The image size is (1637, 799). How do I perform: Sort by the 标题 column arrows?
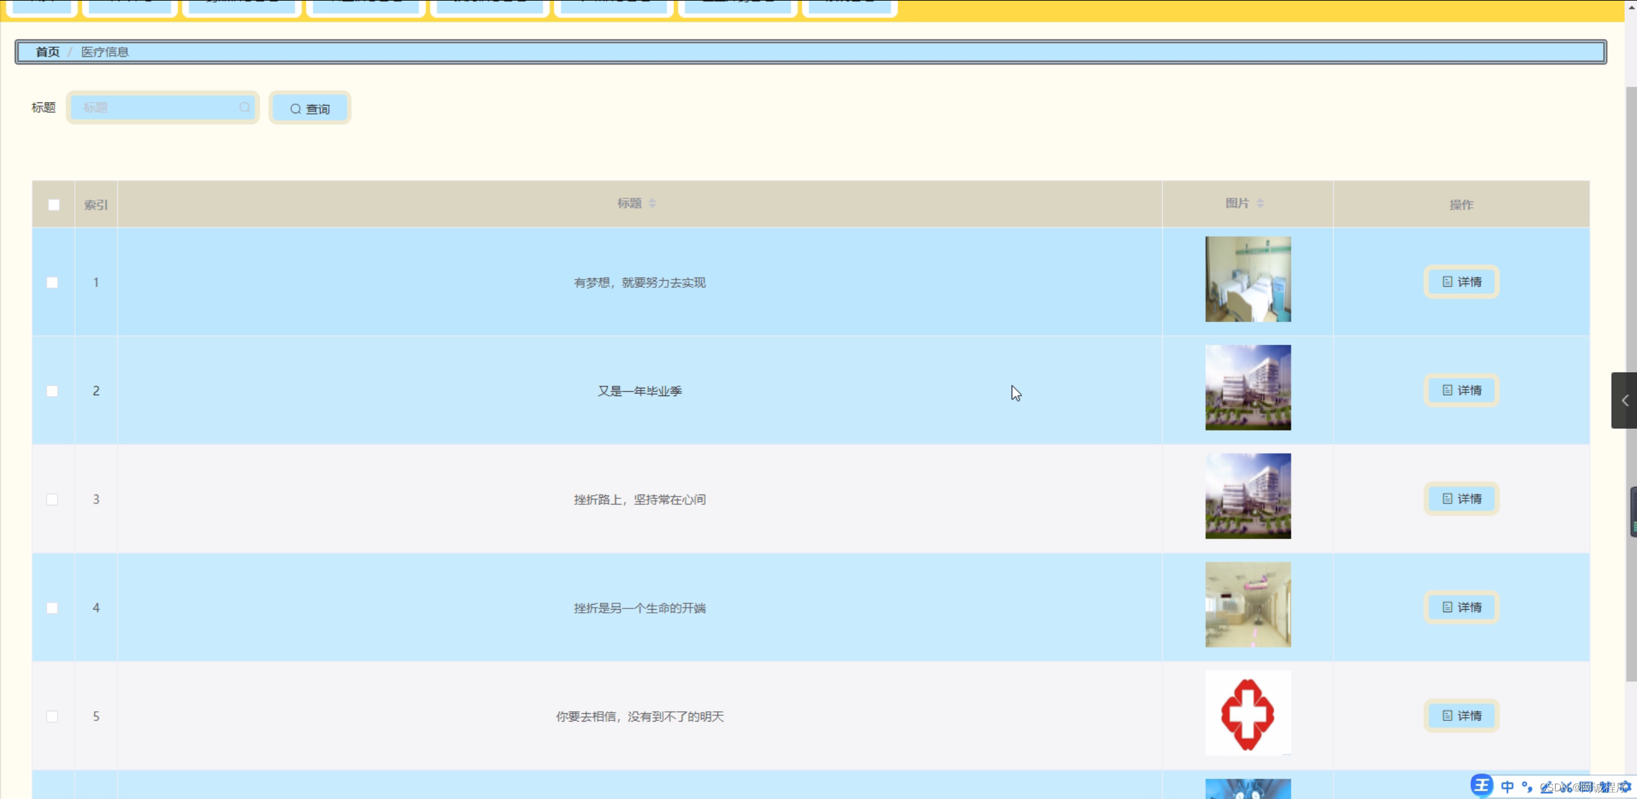click(x=652, y=203)
